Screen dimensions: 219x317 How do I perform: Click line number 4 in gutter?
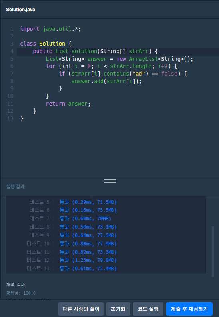[12, 51]
